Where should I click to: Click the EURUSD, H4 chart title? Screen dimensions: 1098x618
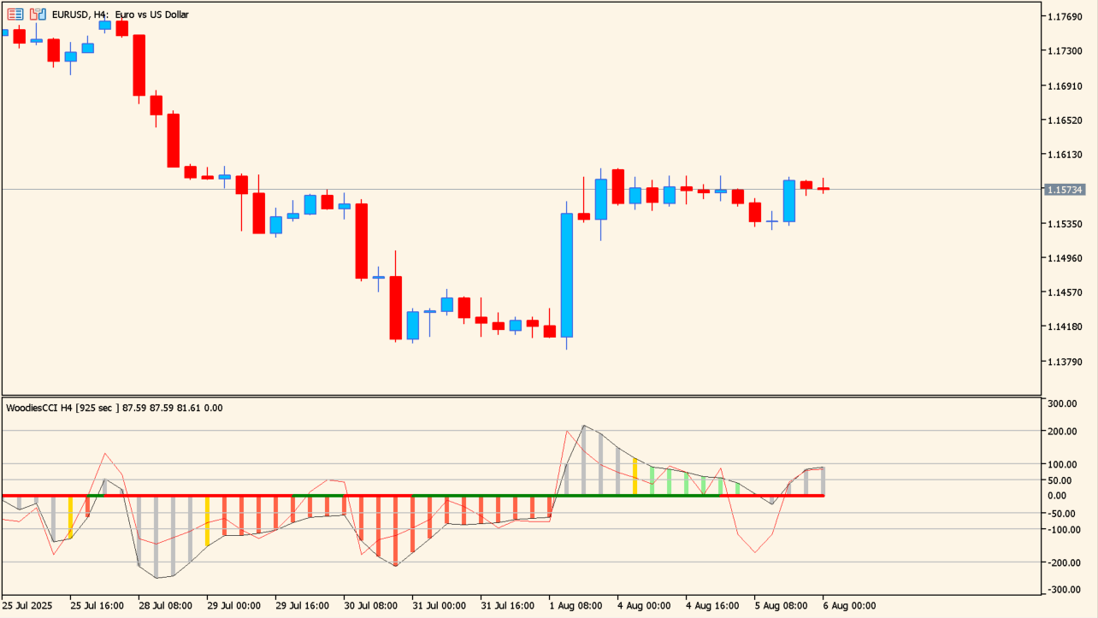121,15
